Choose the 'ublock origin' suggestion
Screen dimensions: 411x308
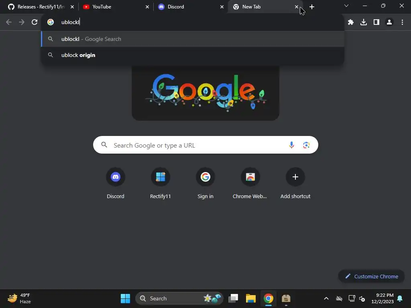(193, 55)
